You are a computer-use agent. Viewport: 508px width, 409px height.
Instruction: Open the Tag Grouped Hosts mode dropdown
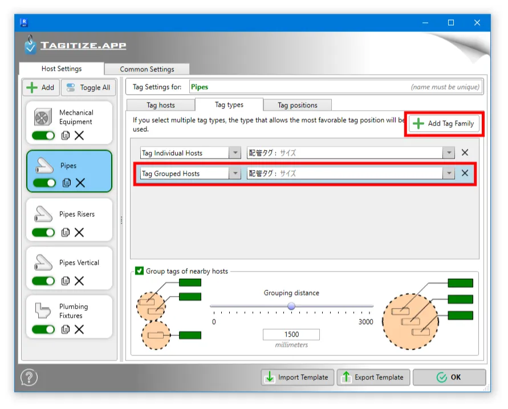[235, 173]
